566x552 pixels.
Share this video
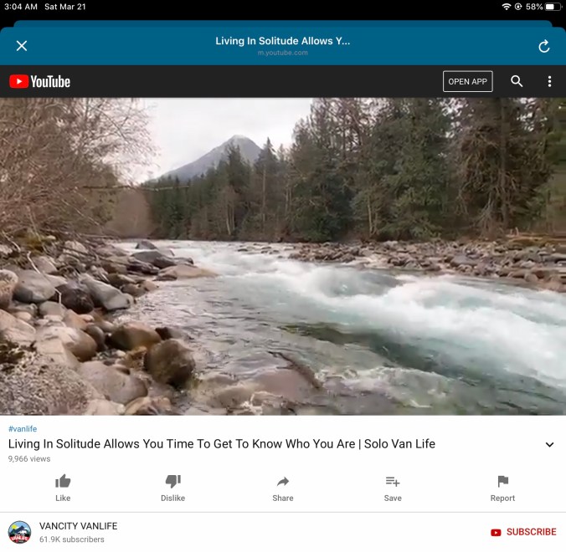pyautogui.click(x=283, y=487)
